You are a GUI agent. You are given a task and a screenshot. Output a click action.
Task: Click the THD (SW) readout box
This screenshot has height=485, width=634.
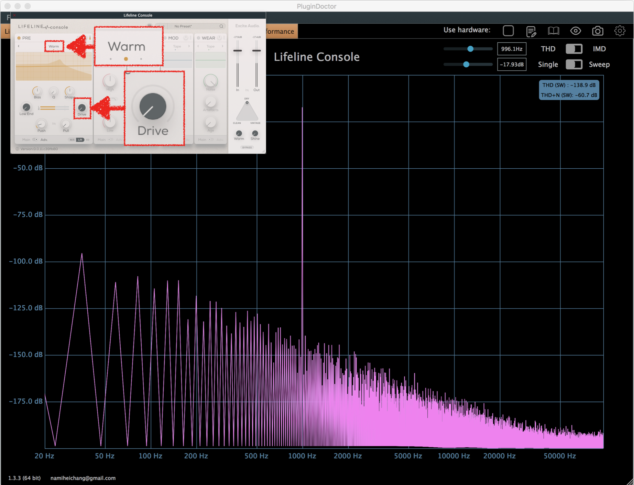569,90
